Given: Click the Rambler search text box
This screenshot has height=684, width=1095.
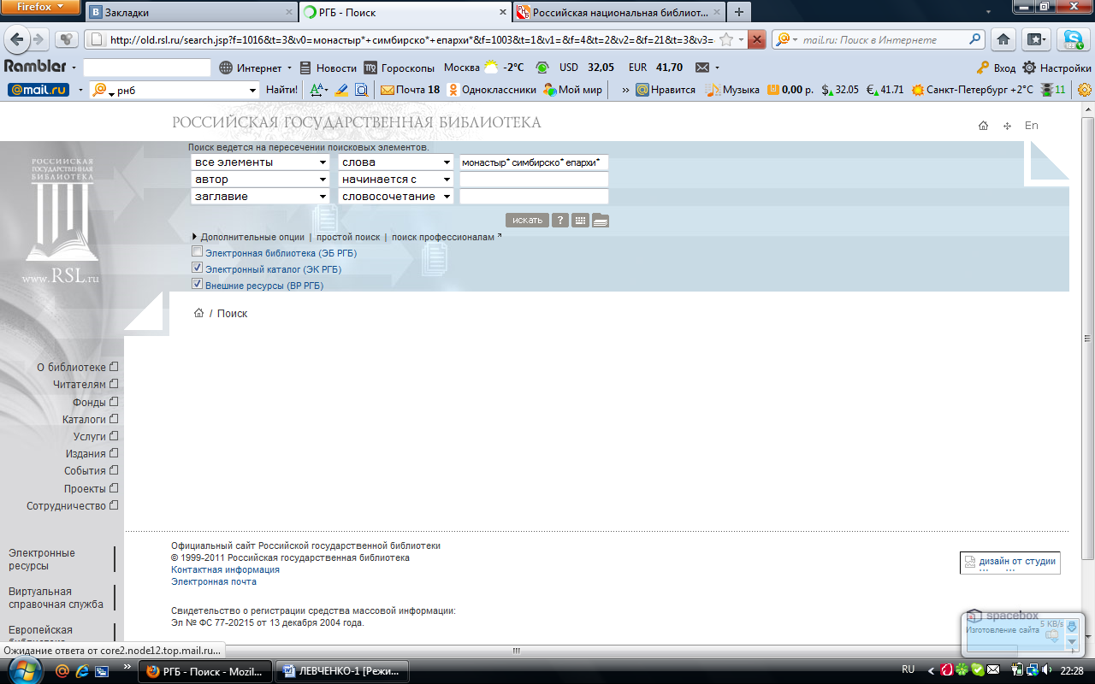Looking at the screenshot, I should coord(147,68).
